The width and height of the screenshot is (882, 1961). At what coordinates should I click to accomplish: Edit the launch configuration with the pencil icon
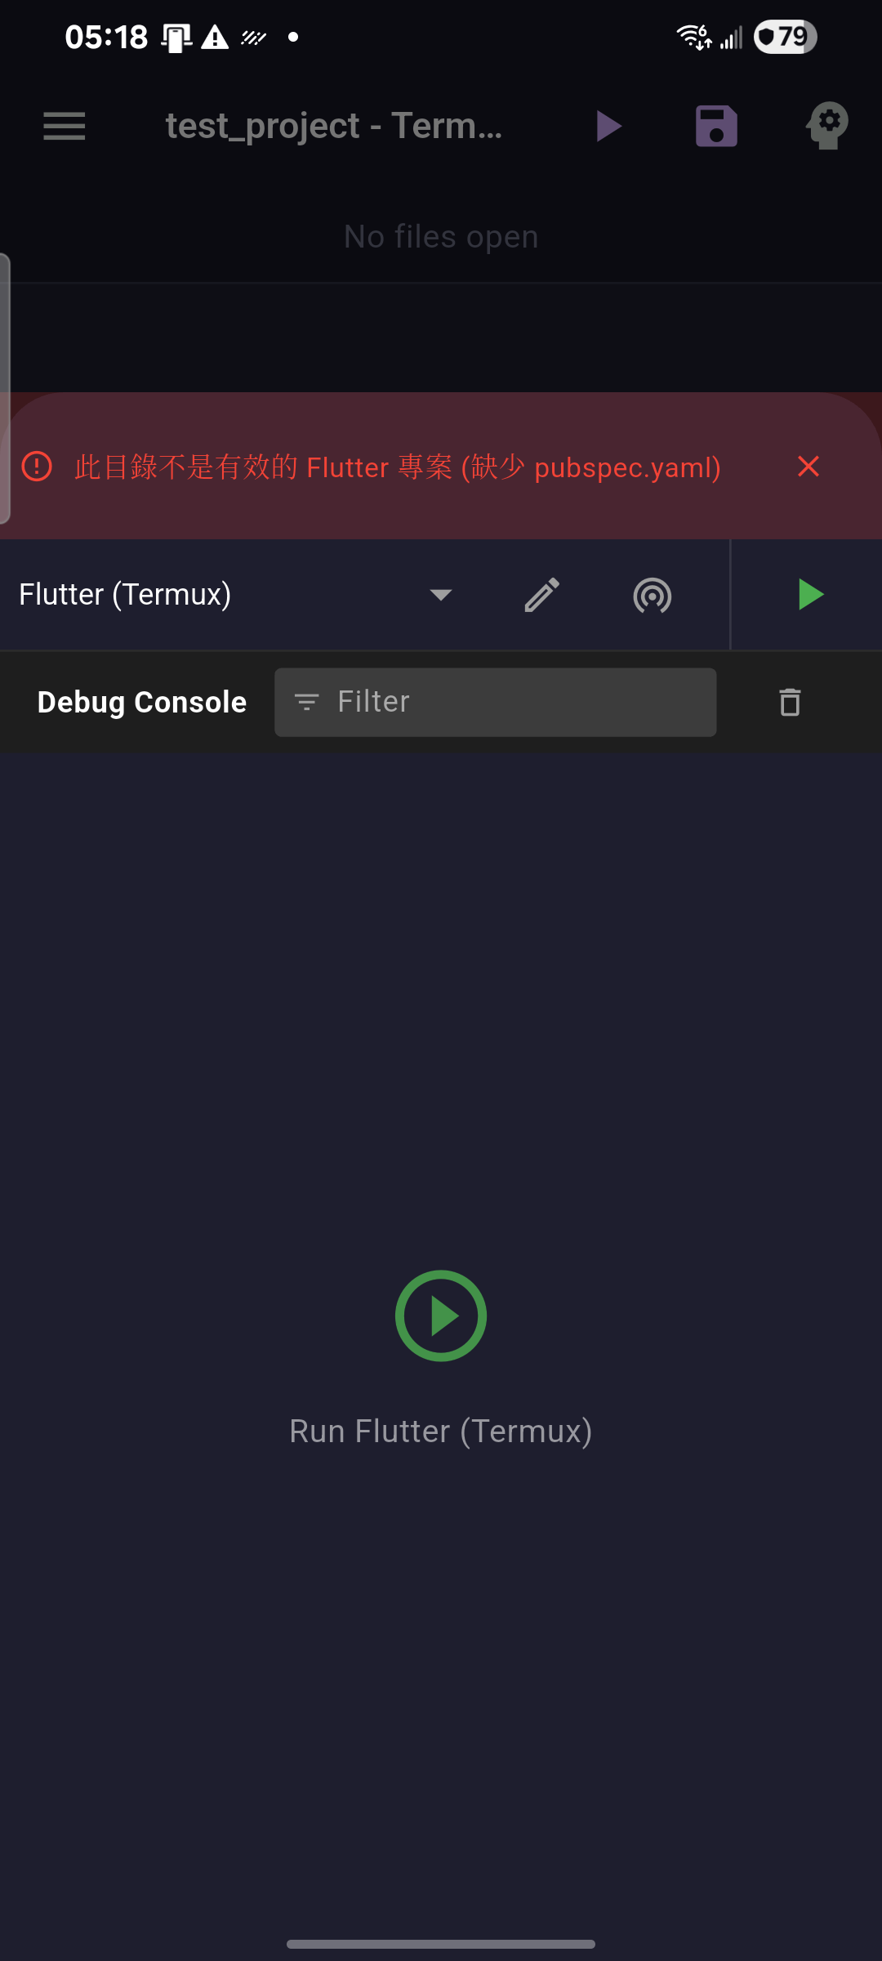[x=541, y=595]
